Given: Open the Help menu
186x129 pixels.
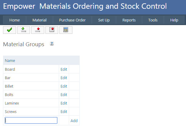Looking at the screenshot, I should tap(174, 20).
